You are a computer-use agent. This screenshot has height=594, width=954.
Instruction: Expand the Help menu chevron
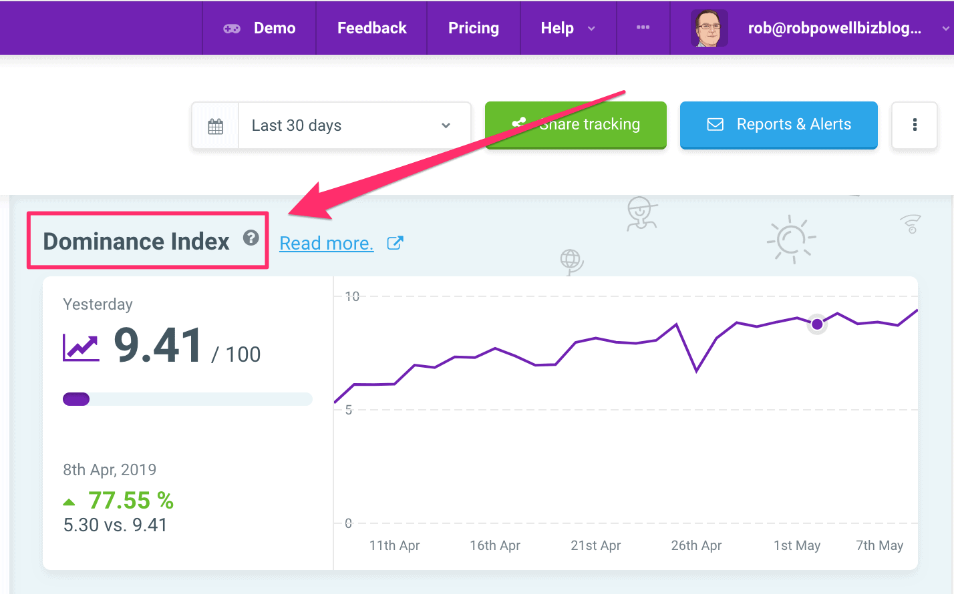tap(591, 29)
